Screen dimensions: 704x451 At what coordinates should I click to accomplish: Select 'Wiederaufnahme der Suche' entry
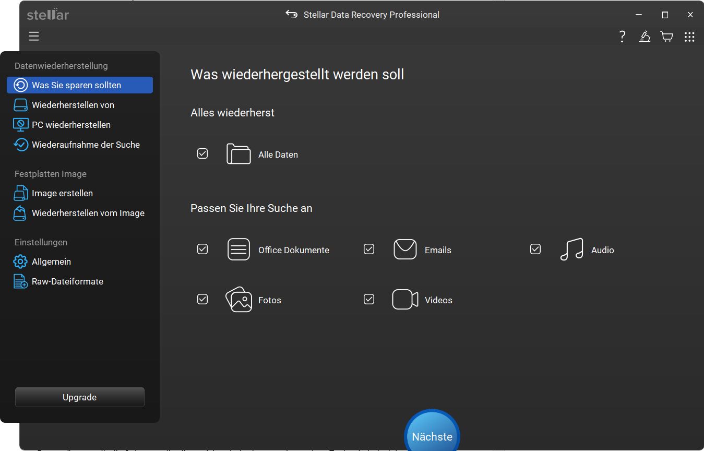tap(80, 145)
